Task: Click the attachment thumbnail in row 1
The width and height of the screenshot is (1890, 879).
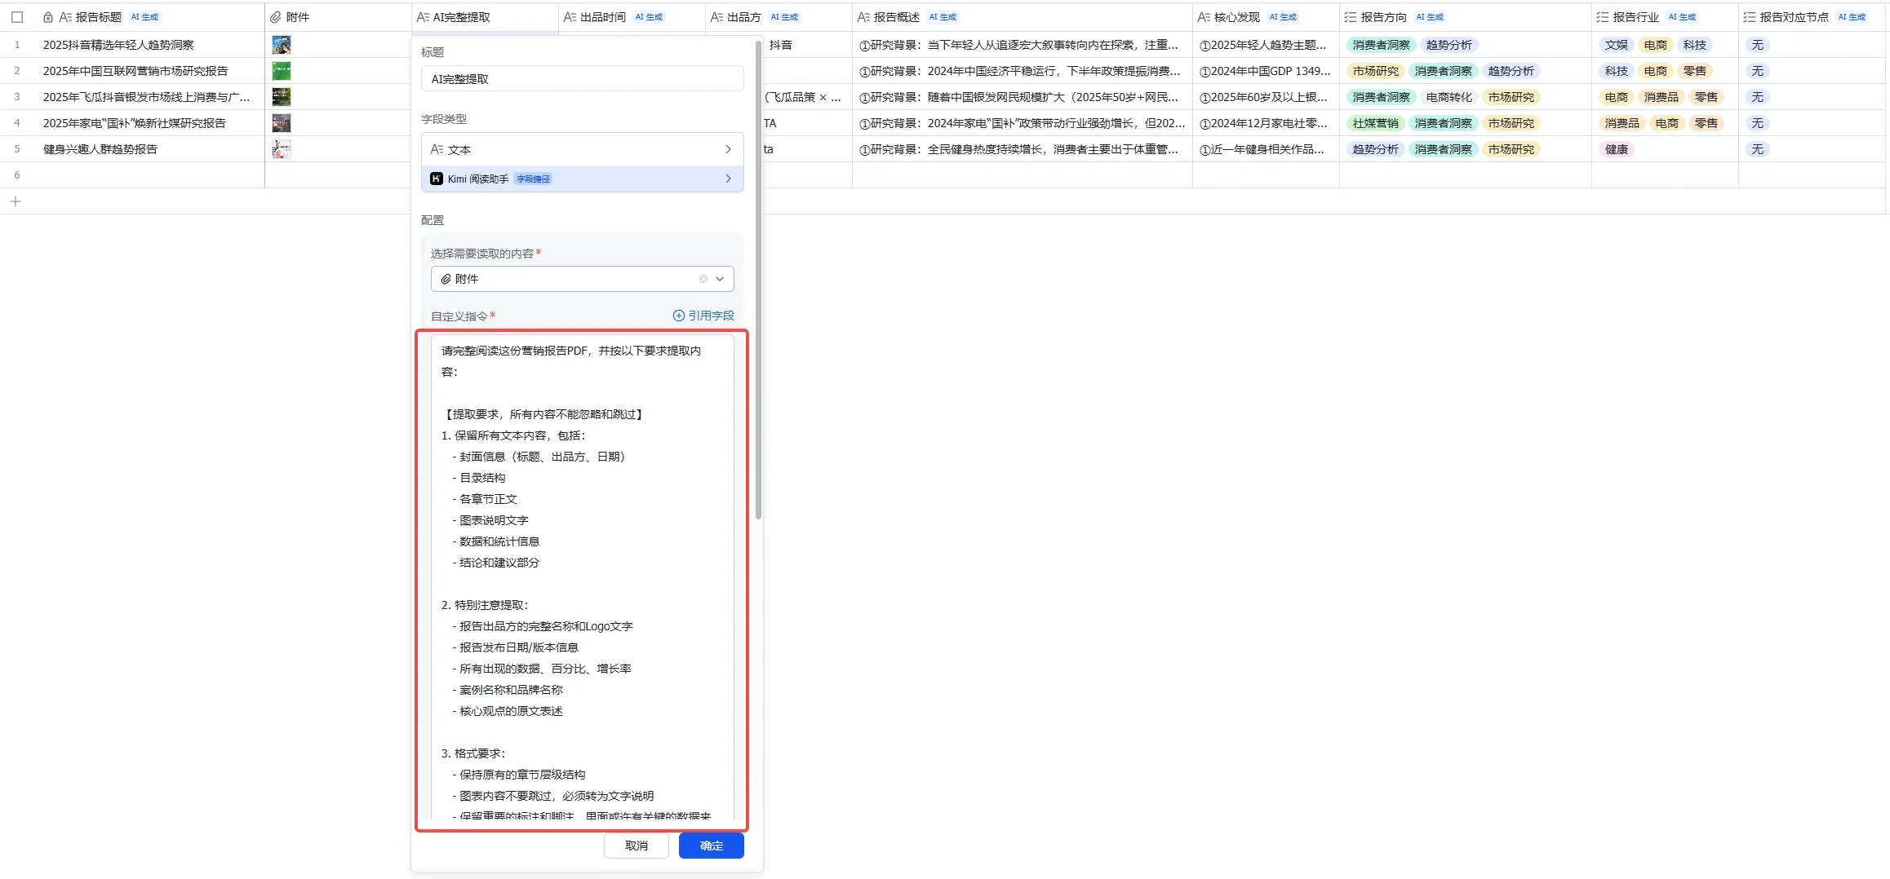Action: (282, 45)
